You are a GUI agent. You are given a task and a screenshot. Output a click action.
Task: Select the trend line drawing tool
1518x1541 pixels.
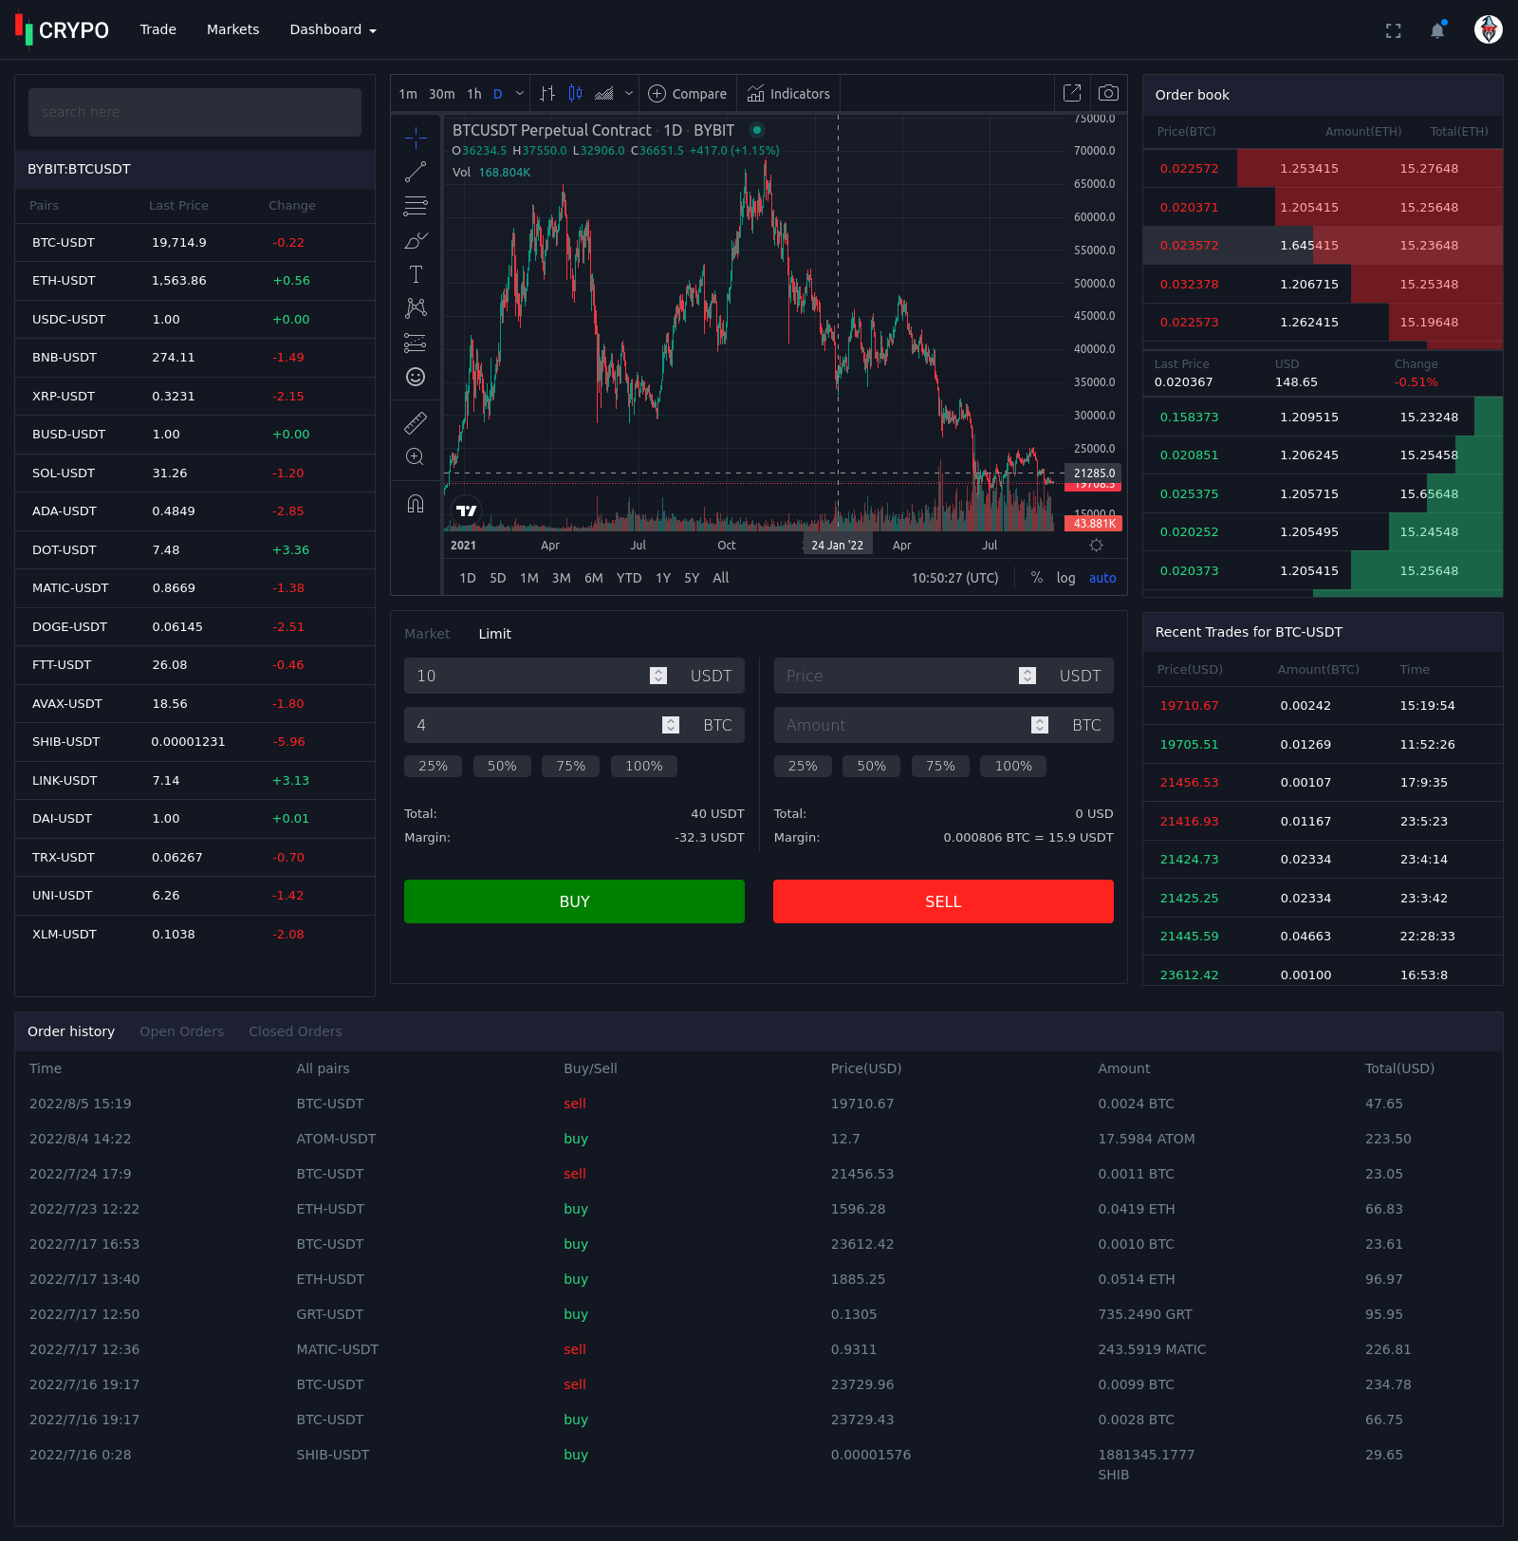tap(416, 172)
